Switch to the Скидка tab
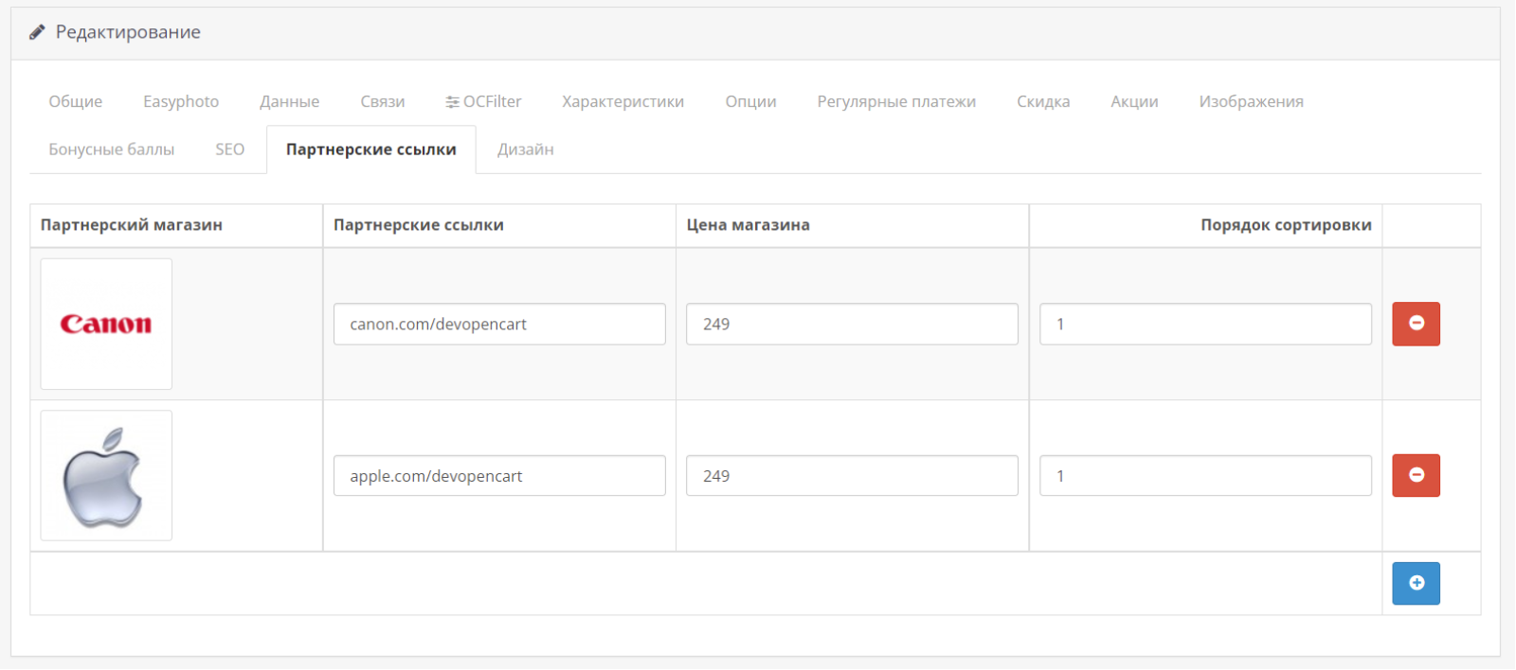1516x670 pixels. (x=1043, y=101)
